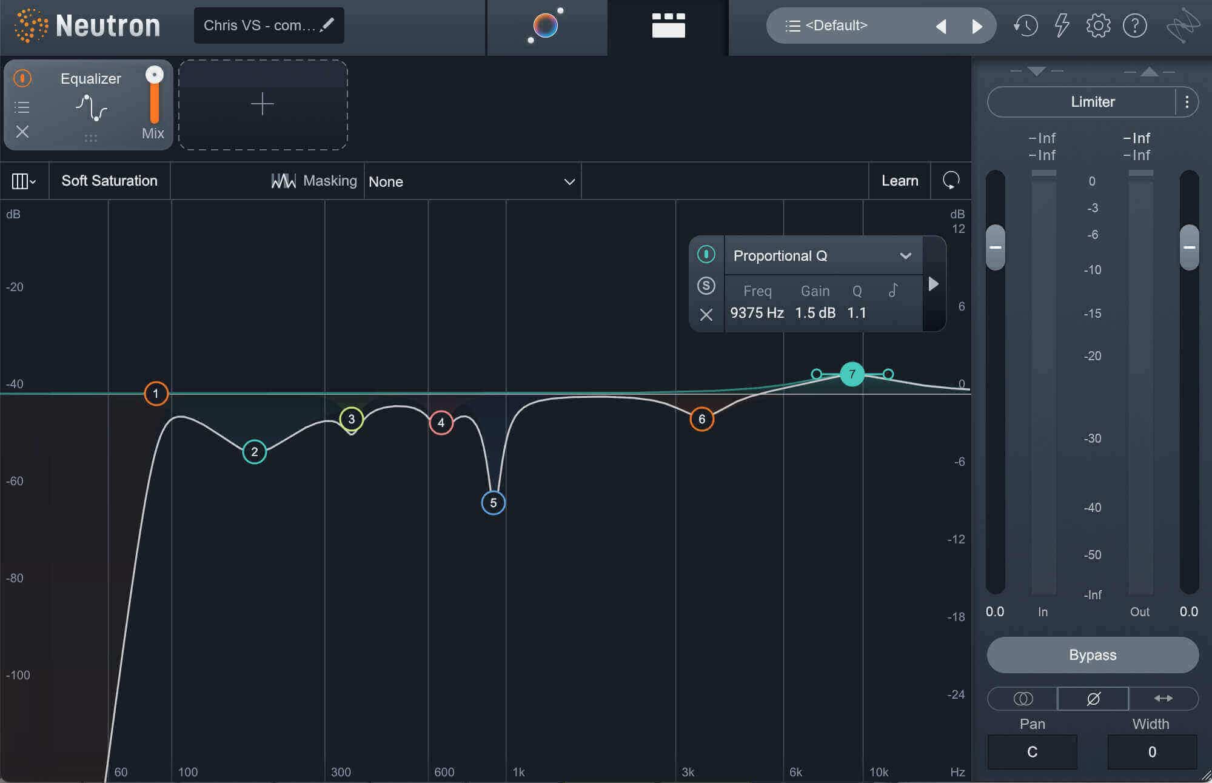This screenshot has width=1212, height=783.
Task: Toggle the Limiter
Action: pos(1082,102)
